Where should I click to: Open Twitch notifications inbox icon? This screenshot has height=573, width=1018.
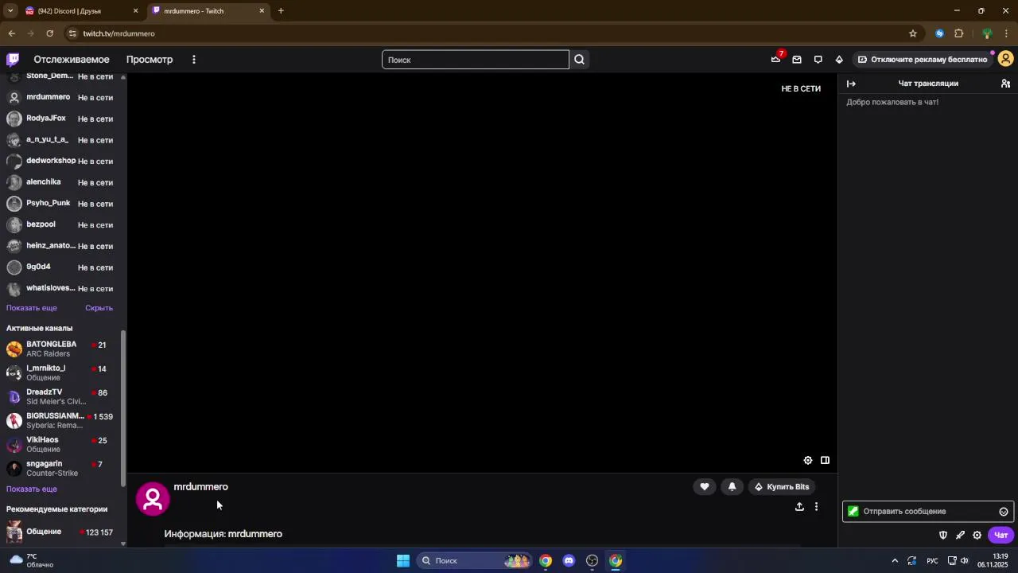[x=797, y=60]
